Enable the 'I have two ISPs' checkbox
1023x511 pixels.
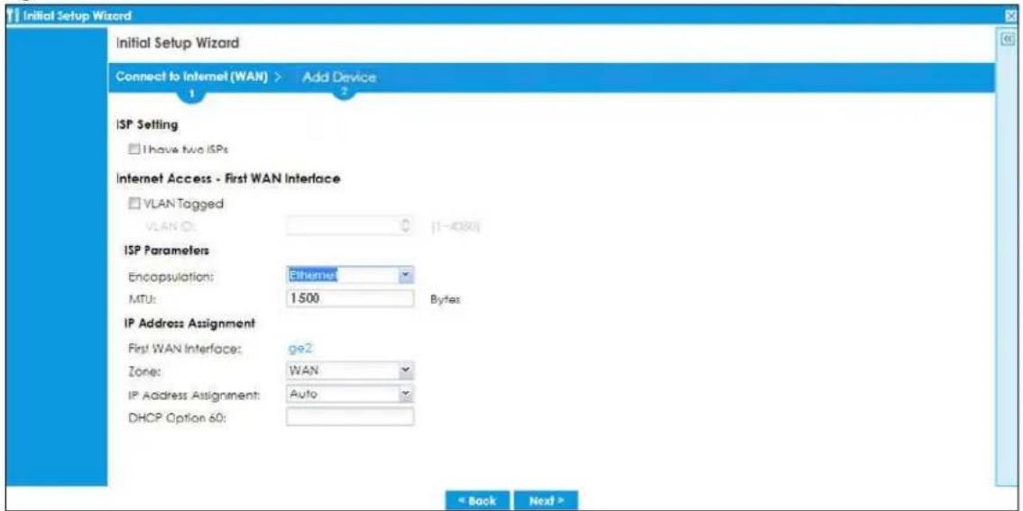(x=134, y=151)
